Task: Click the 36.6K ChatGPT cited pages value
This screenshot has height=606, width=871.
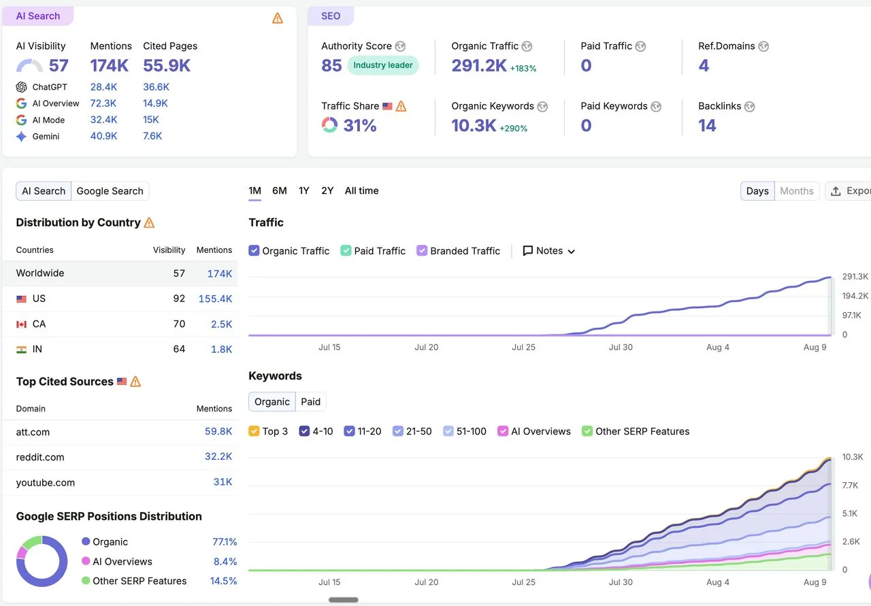Action: 157,87
